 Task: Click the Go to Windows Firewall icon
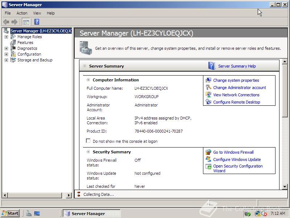208,152
